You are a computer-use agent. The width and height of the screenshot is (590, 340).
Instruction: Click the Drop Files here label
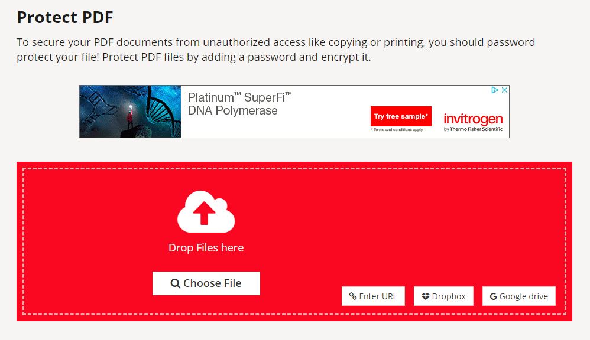tap(206, 247)
